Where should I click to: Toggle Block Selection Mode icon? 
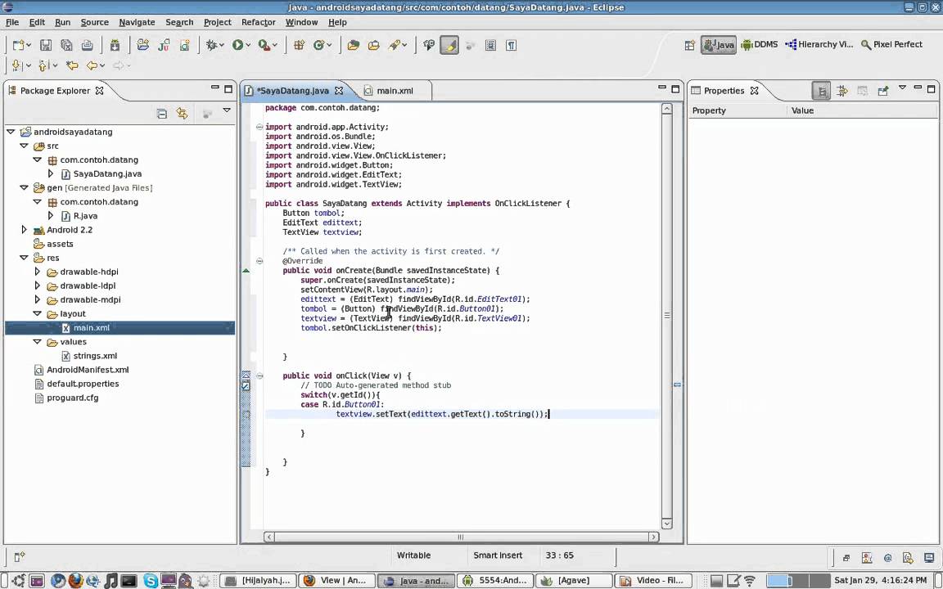coord(491,45)
